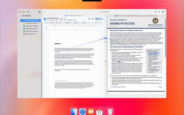Select the arxiv.org sidebar tab
The width and height of the screenshot is (184, 115).
pos(31,26)
